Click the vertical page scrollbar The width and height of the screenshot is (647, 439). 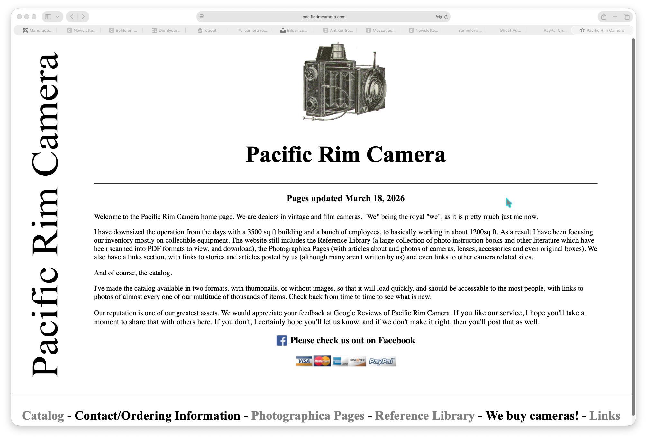(x=633, y=225)
